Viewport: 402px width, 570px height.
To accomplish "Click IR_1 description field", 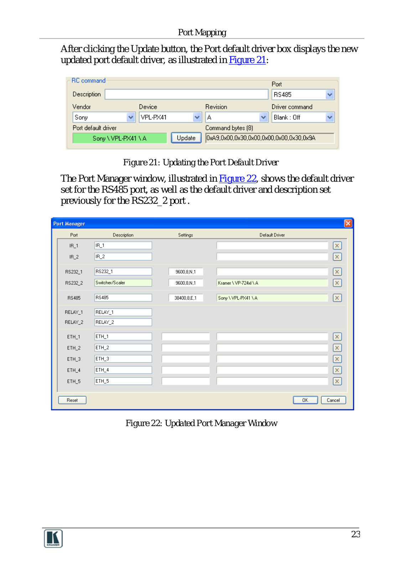I will 123,245.
